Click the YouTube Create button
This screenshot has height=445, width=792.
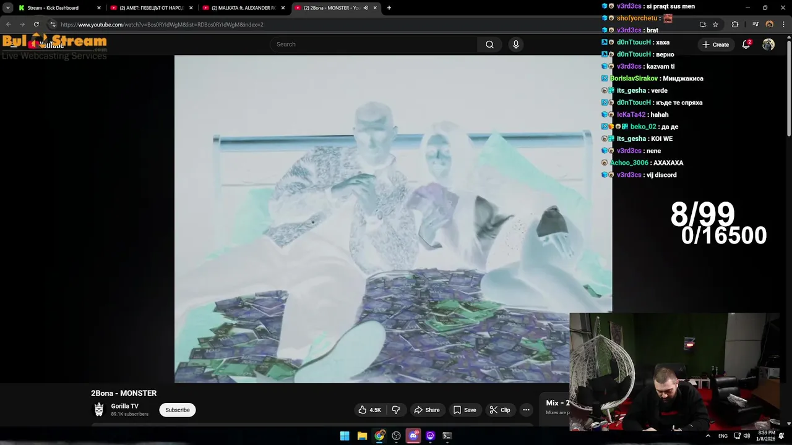click(x=715, y=44)
